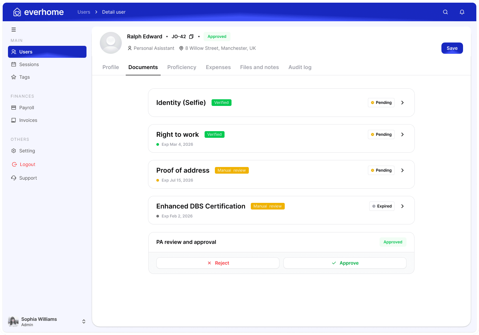This screenshot has height=335, width=479.
Task: Click Sophia Williams profile photo
Action: [x=13, y=321]
